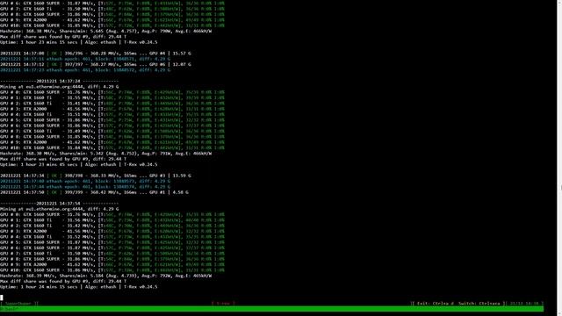Viewport: 562px width, 316px height.
Task: Click the Switch: Ctrl+a+a hint in status bar
Action: tap(479, 304)
